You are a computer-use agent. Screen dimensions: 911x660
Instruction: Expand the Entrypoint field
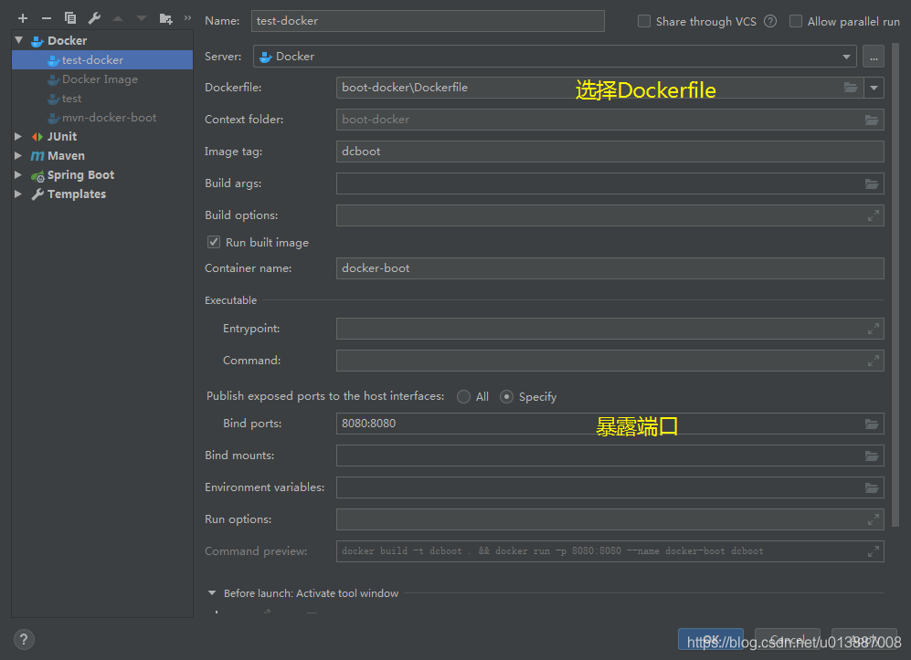[x=873, y=329]
